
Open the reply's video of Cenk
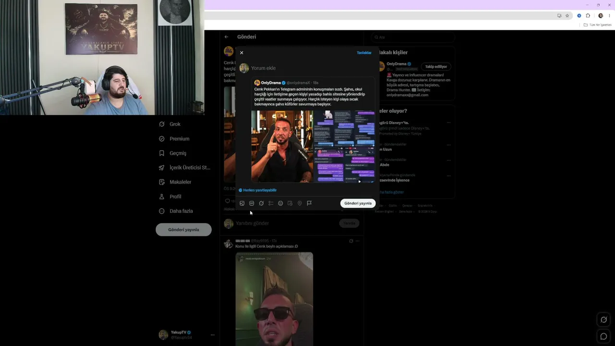click(x=274, y=299)
